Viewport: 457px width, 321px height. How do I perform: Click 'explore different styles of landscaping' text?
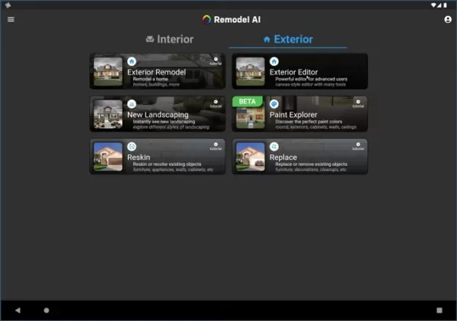(x=171, y=127)
